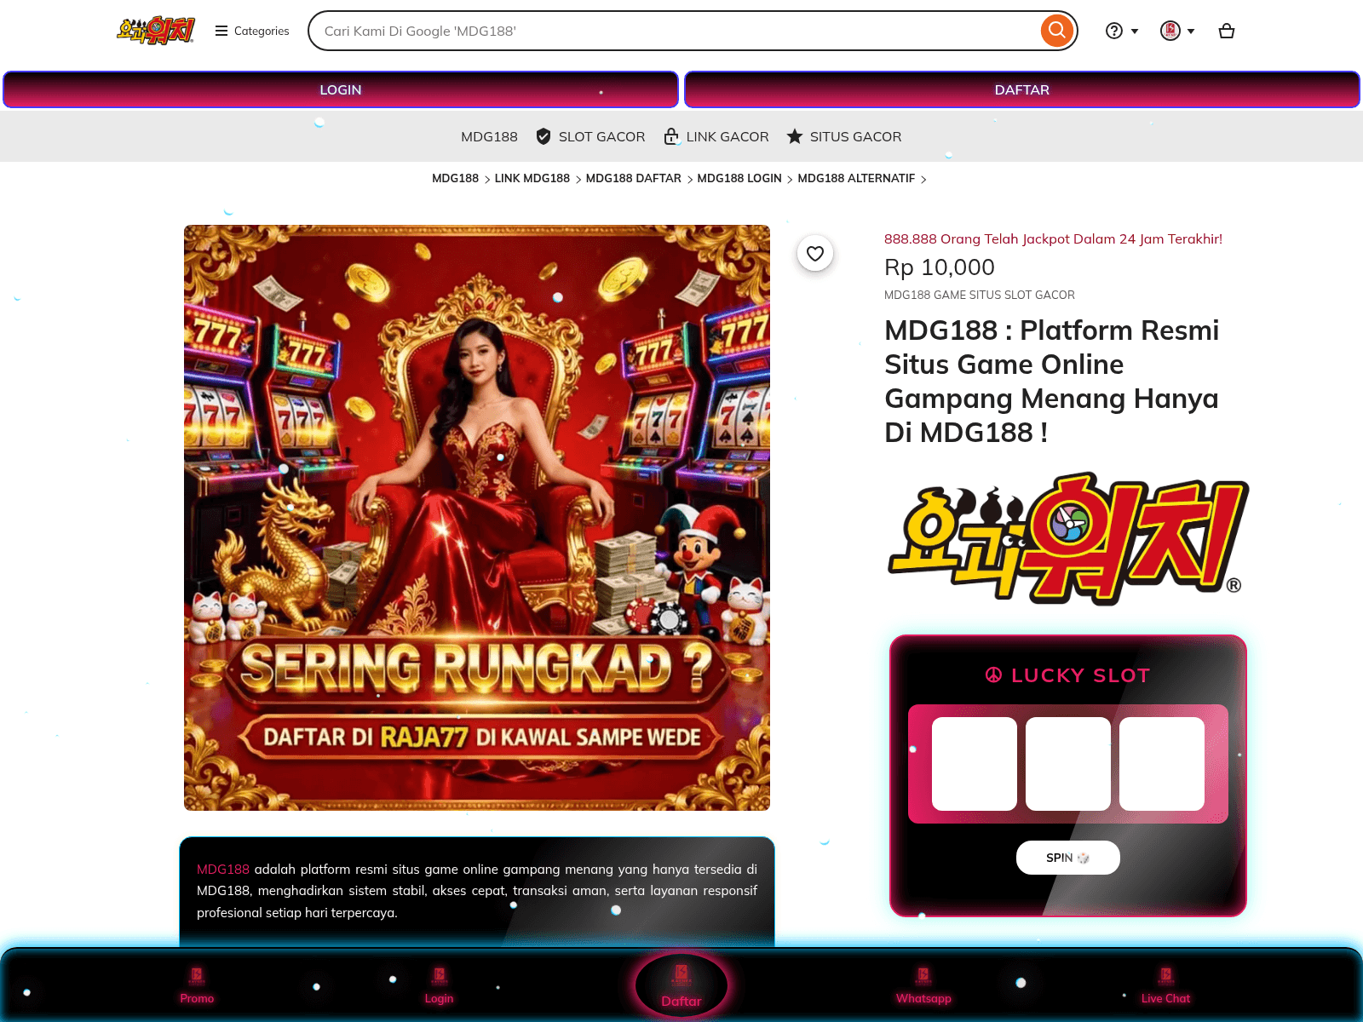
Task: Toggle the heart favorite on product image
Action: point(815,253)
